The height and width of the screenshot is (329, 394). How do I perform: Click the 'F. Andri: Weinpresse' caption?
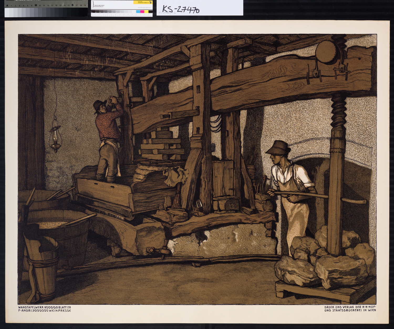click(44, 311)
